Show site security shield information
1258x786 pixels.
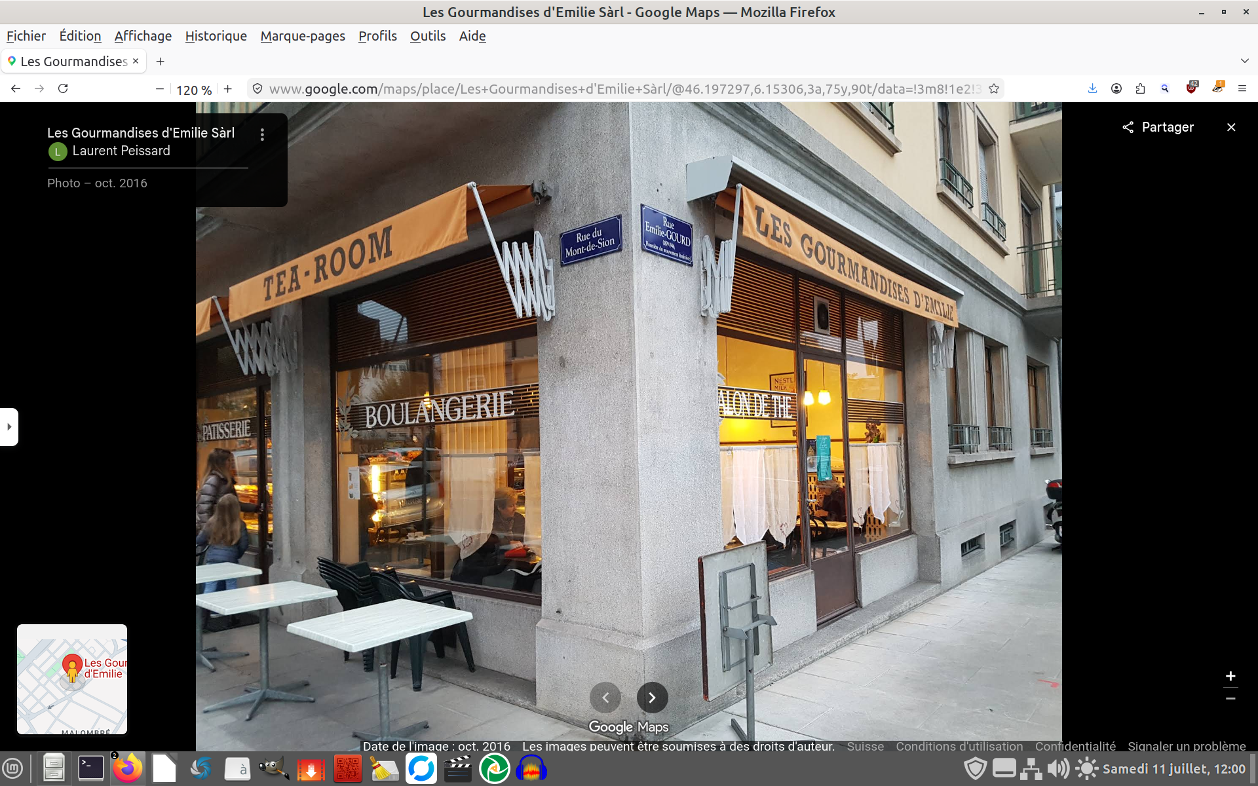point(257,88)
